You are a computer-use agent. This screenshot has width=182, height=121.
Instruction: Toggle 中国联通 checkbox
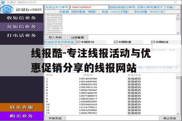pyautogui.click(x=116, y=42)
